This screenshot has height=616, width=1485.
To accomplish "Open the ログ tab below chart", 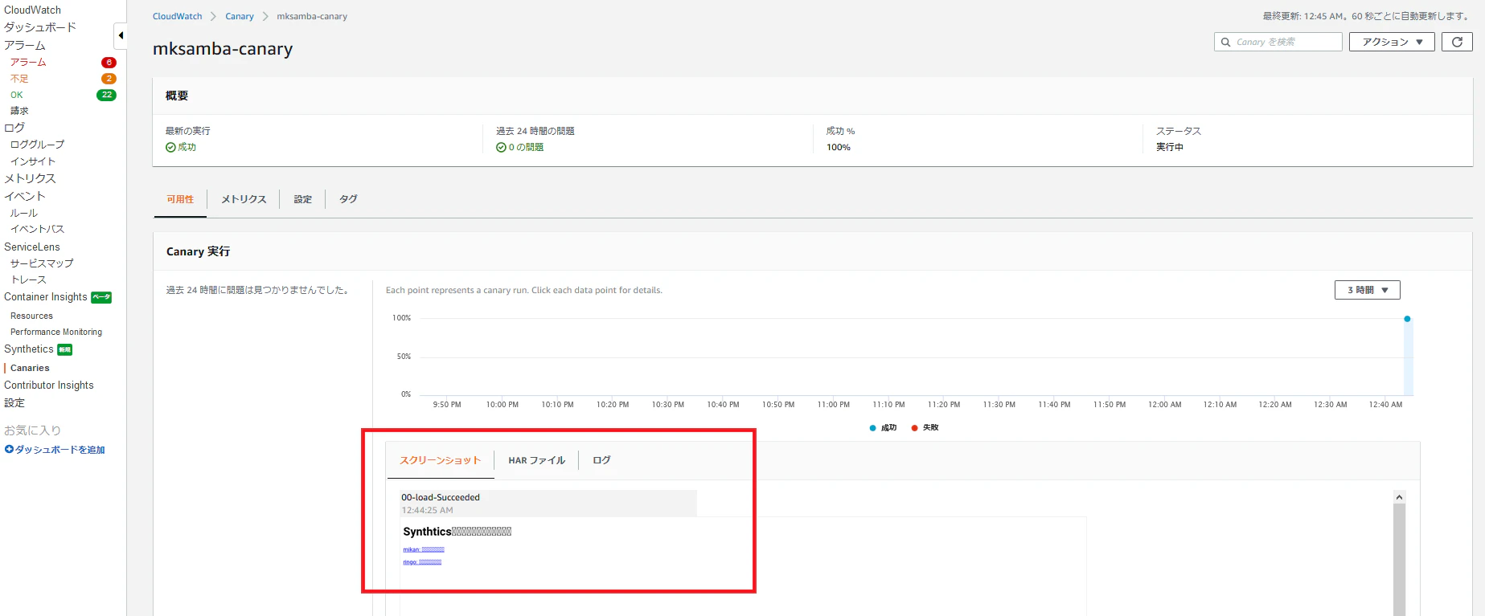I will [601, 460].
